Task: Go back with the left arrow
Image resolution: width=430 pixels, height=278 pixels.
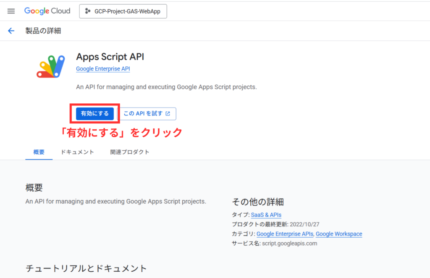Action: click(11, 31)
